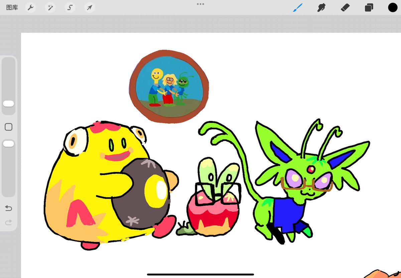Screen dimensions: 401x278
Task: Redo the last action
Action: [9, 222]
